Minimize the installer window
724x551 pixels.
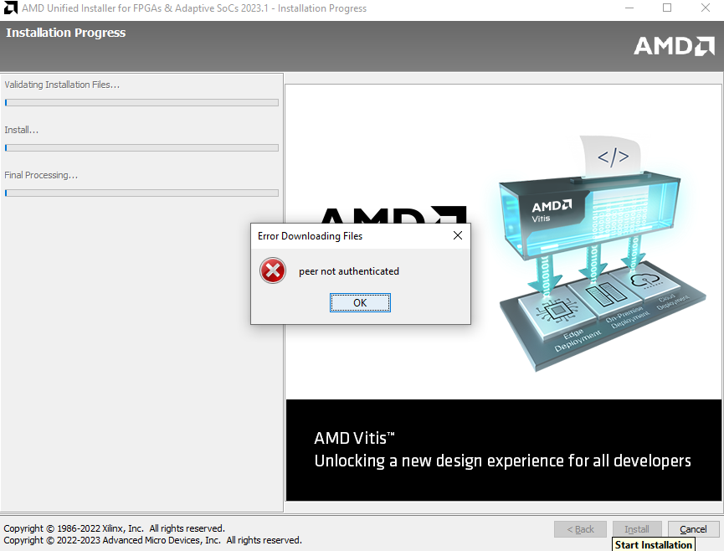(x=629, y=8)
